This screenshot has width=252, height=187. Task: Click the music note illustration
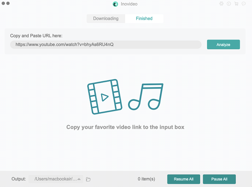pyautogui.click(x=145, y=97)
